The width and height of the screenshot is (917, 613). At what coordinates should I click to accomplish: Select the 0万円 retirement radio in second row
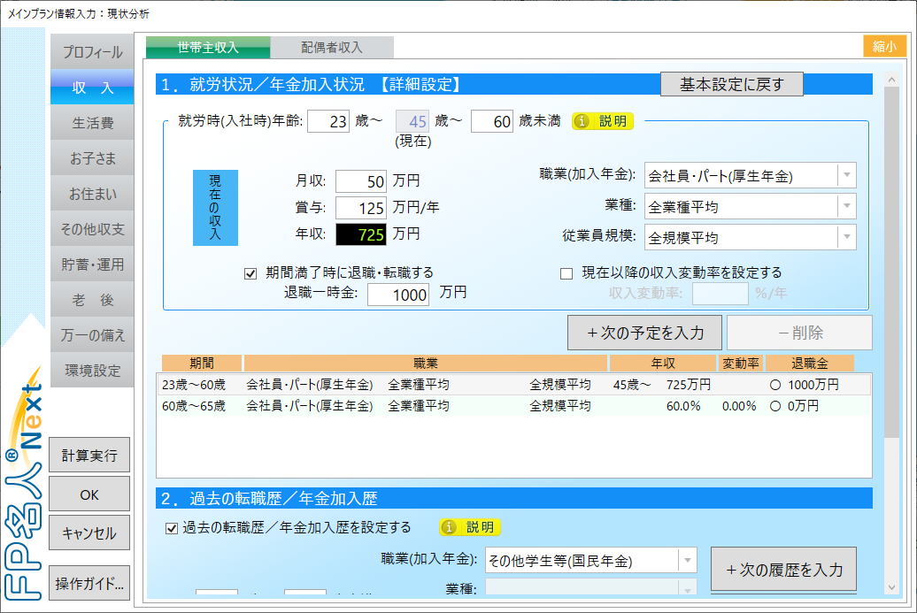[775, 406]
